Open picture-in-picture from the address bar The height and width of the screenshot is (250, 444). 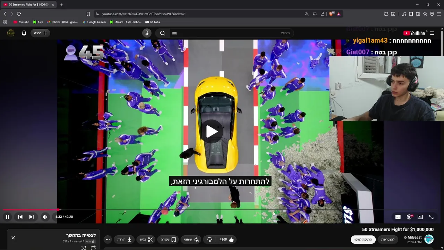315,14
